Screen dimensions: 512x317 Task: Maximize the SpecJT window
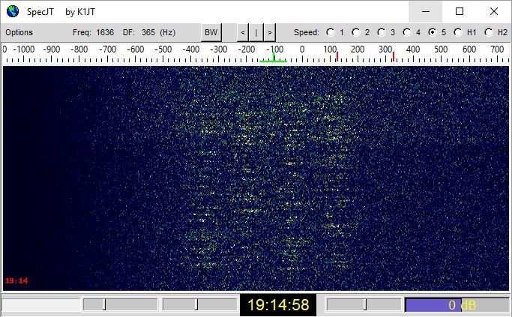click(x=460, y=11)
